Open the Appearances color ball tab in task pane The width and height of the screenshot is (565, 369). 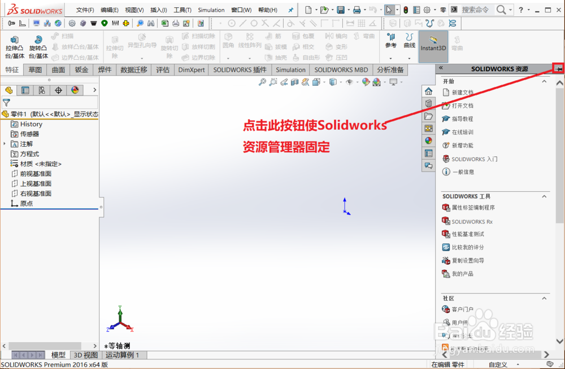428,140
